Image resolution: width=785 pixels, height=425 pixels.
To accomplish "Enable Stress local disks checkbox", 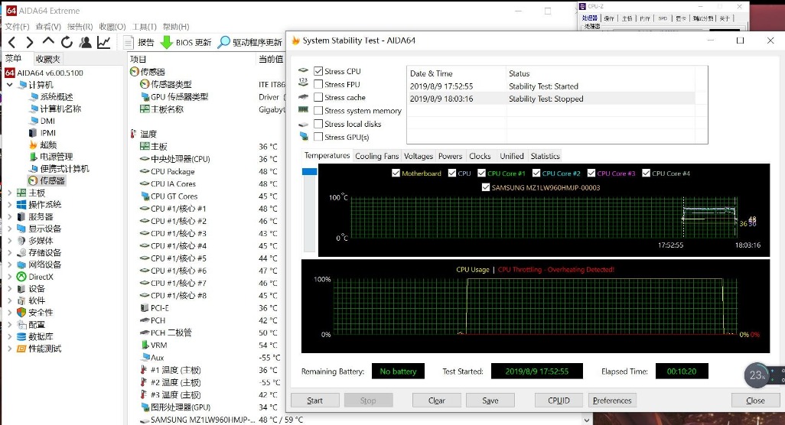I will click(318, 124).
